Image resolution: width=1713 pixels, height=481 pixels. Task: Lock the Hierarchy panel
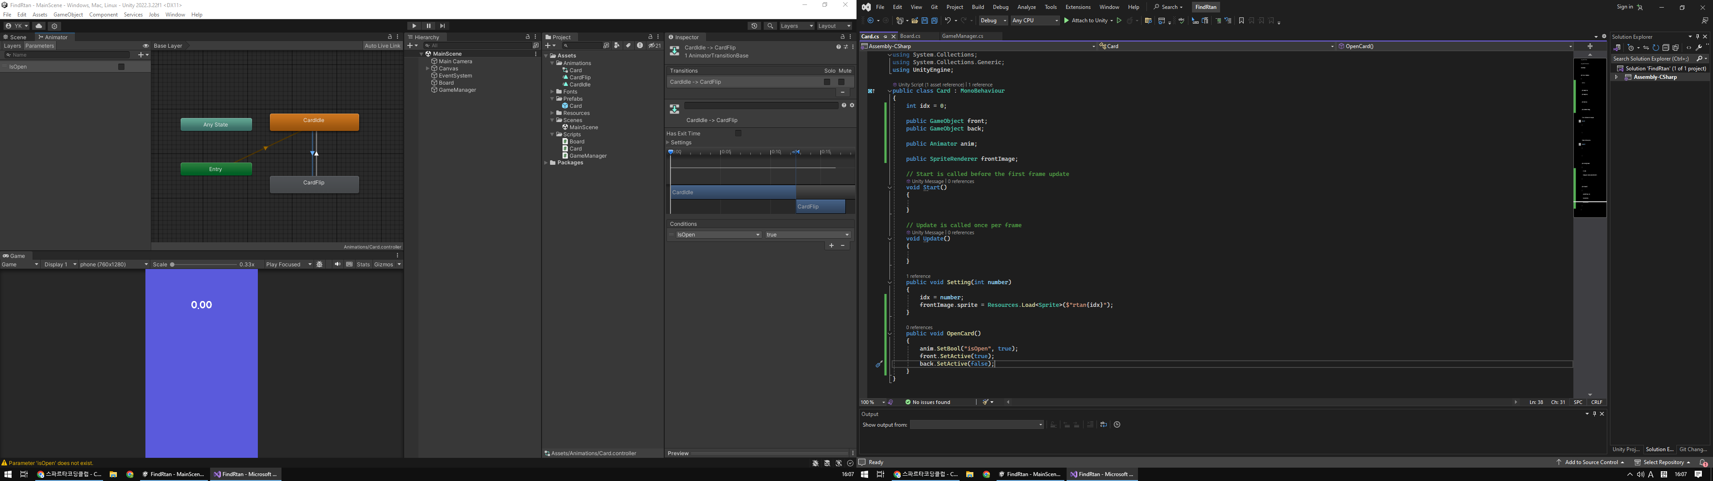[527, 37]
